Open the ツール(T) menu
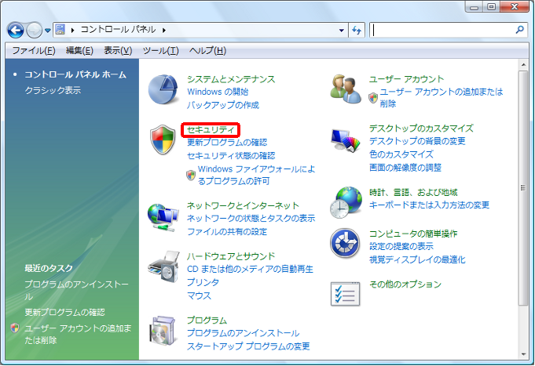Image resolution: width=535 pixels, height=366 pixels. coord(160,50)
